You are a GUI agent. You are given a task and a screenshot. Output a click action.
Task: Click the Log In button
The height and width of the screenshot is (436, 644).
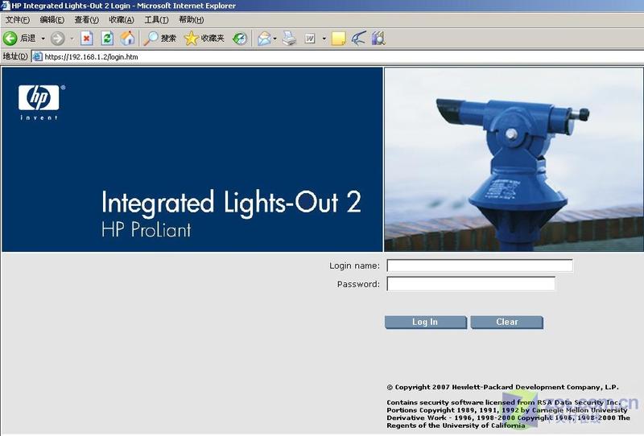426,323
